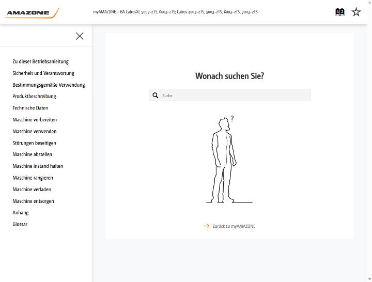This screenshot has height=282, width=372.
Task: Follow the Zurück zu myAMAZONE link
Action: click(234, 226)
